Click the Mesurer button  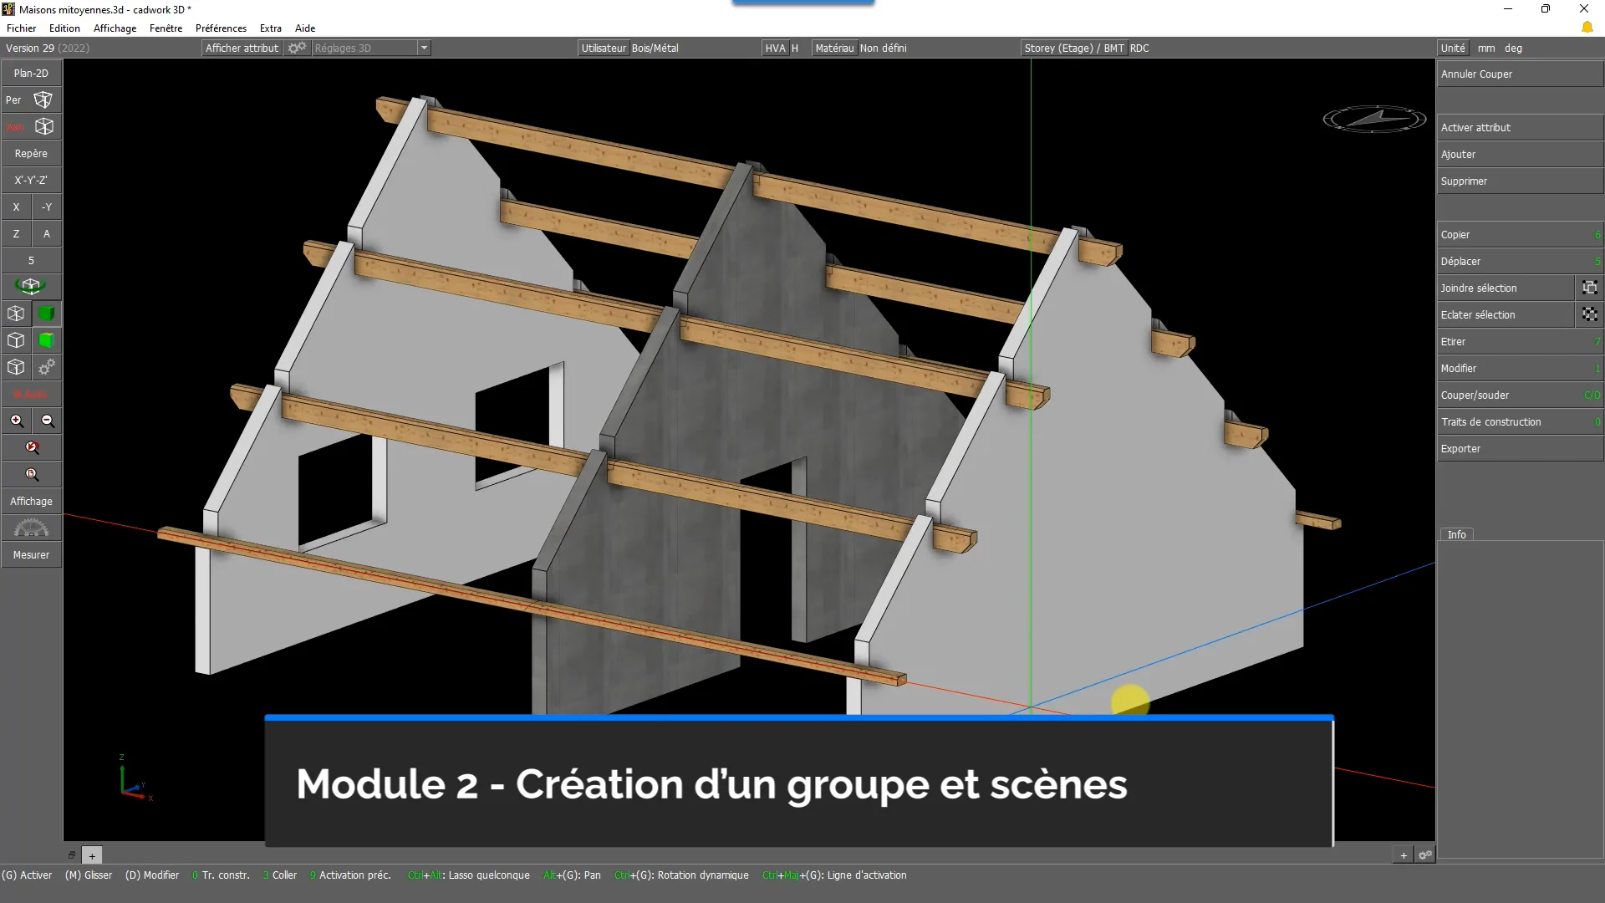click(x=31, y=554)
